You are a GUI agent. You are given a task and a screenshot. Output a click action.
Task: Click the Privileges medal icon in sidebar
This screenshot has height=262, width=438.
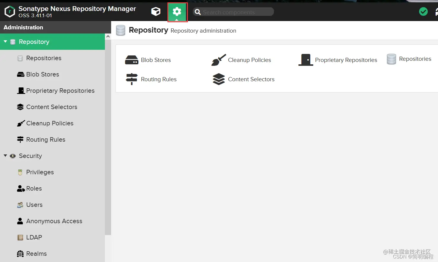coord(20,172)
